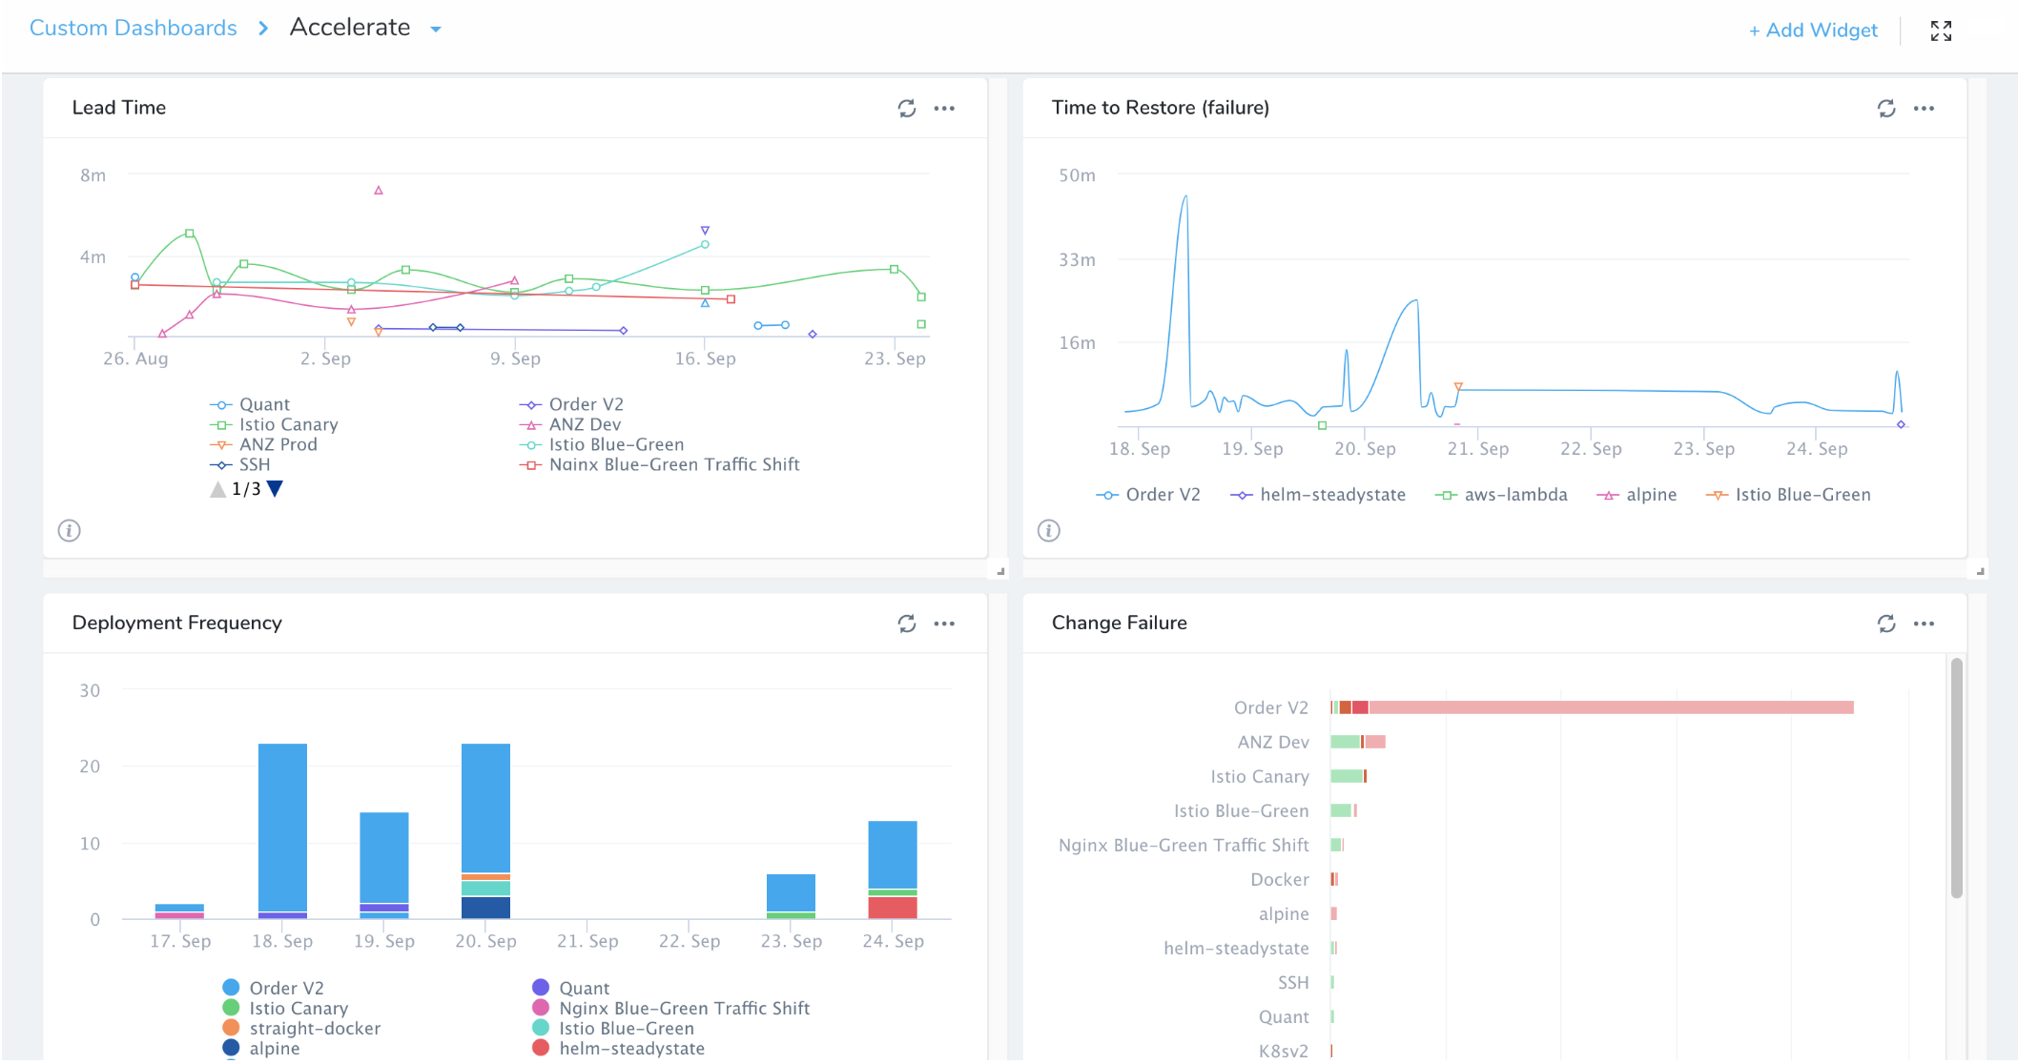Click Add Widget link
2018x1064 pixels.
point(1812,31)
